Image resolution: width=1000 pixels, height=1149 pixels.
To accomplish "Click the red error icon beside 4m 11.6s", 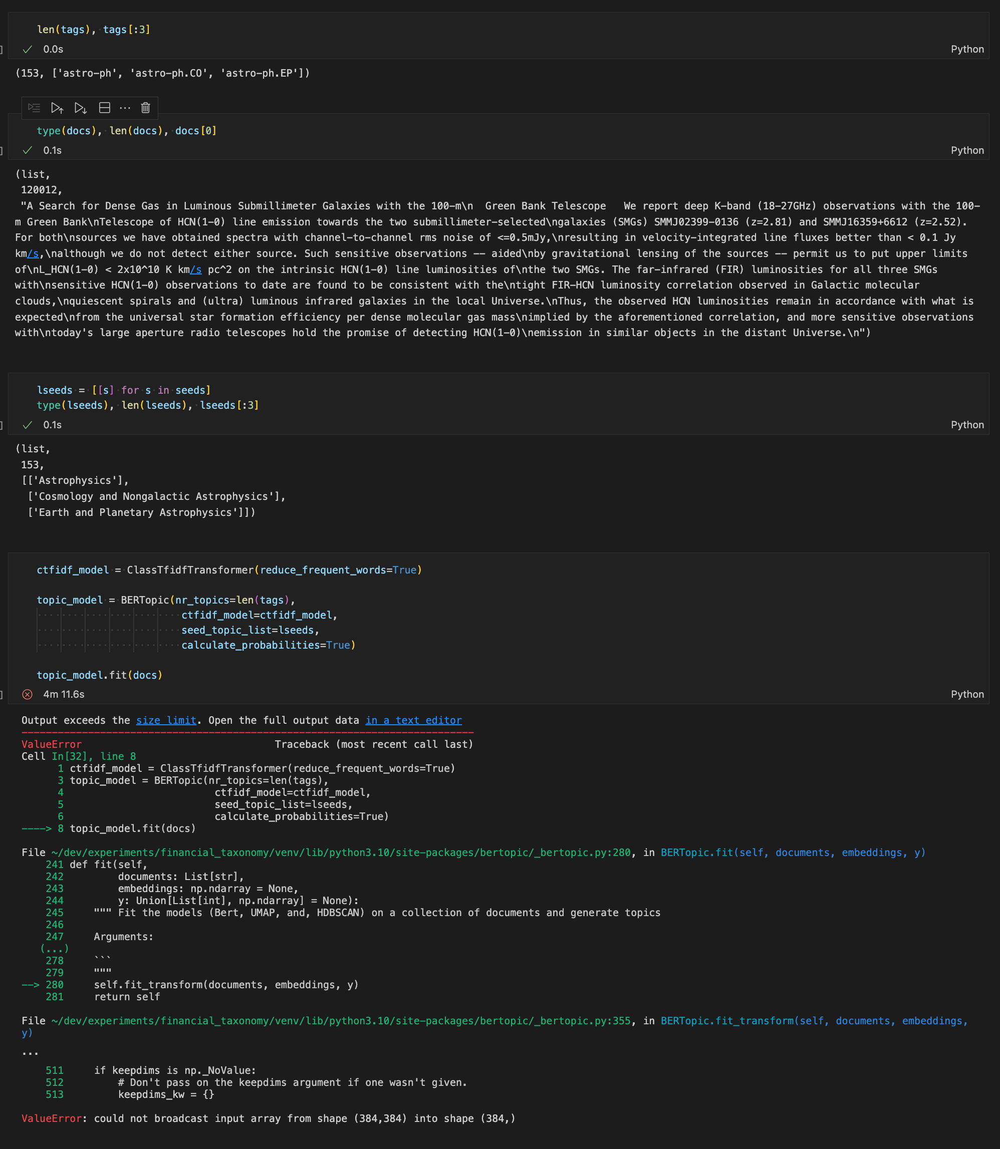I will pyautogui.click(x=28, y=694).
